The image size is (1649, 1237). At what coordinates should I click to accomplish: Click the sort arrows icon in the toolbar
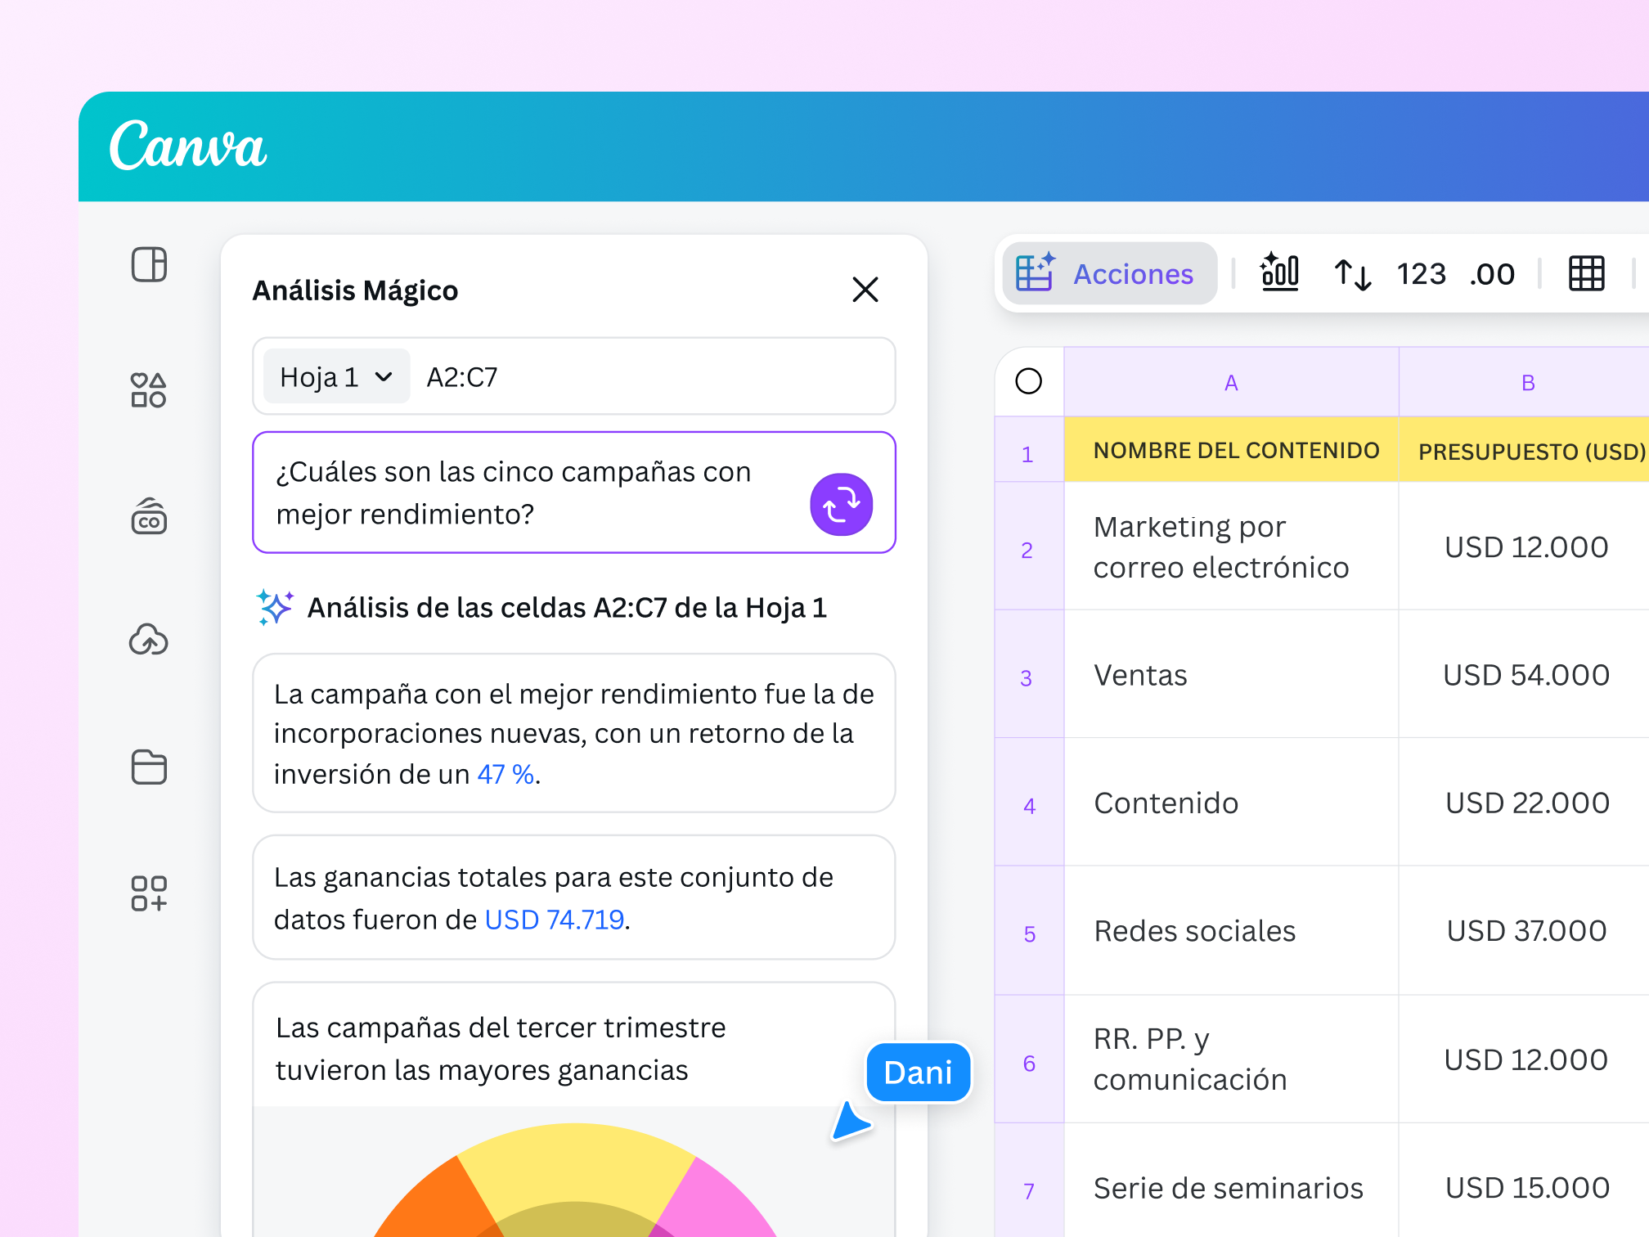(1351, 274)
